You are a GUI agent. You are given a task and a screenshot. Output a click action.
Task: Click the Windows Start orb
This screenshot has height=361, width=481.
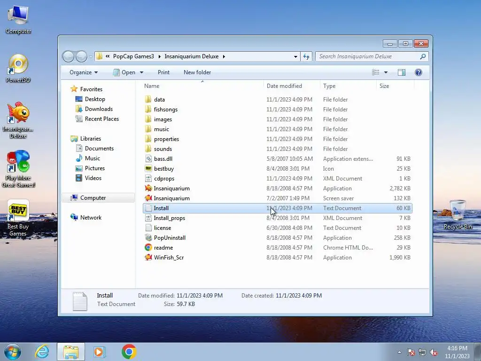point(13,352)
